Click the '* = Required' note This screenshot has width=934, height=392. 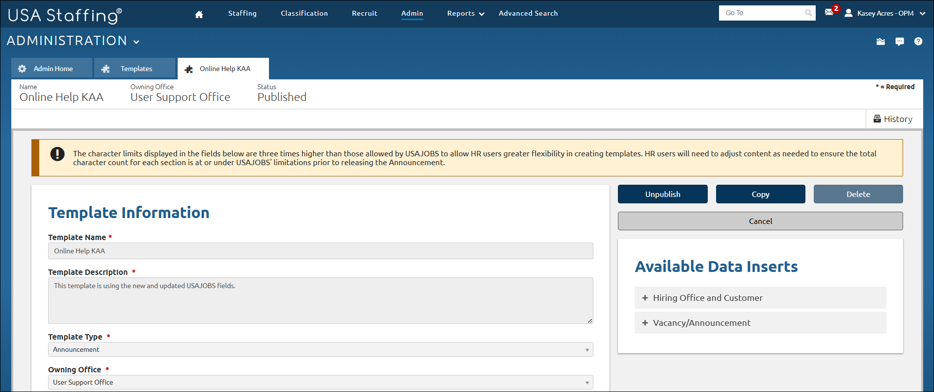tap(895, 87)
